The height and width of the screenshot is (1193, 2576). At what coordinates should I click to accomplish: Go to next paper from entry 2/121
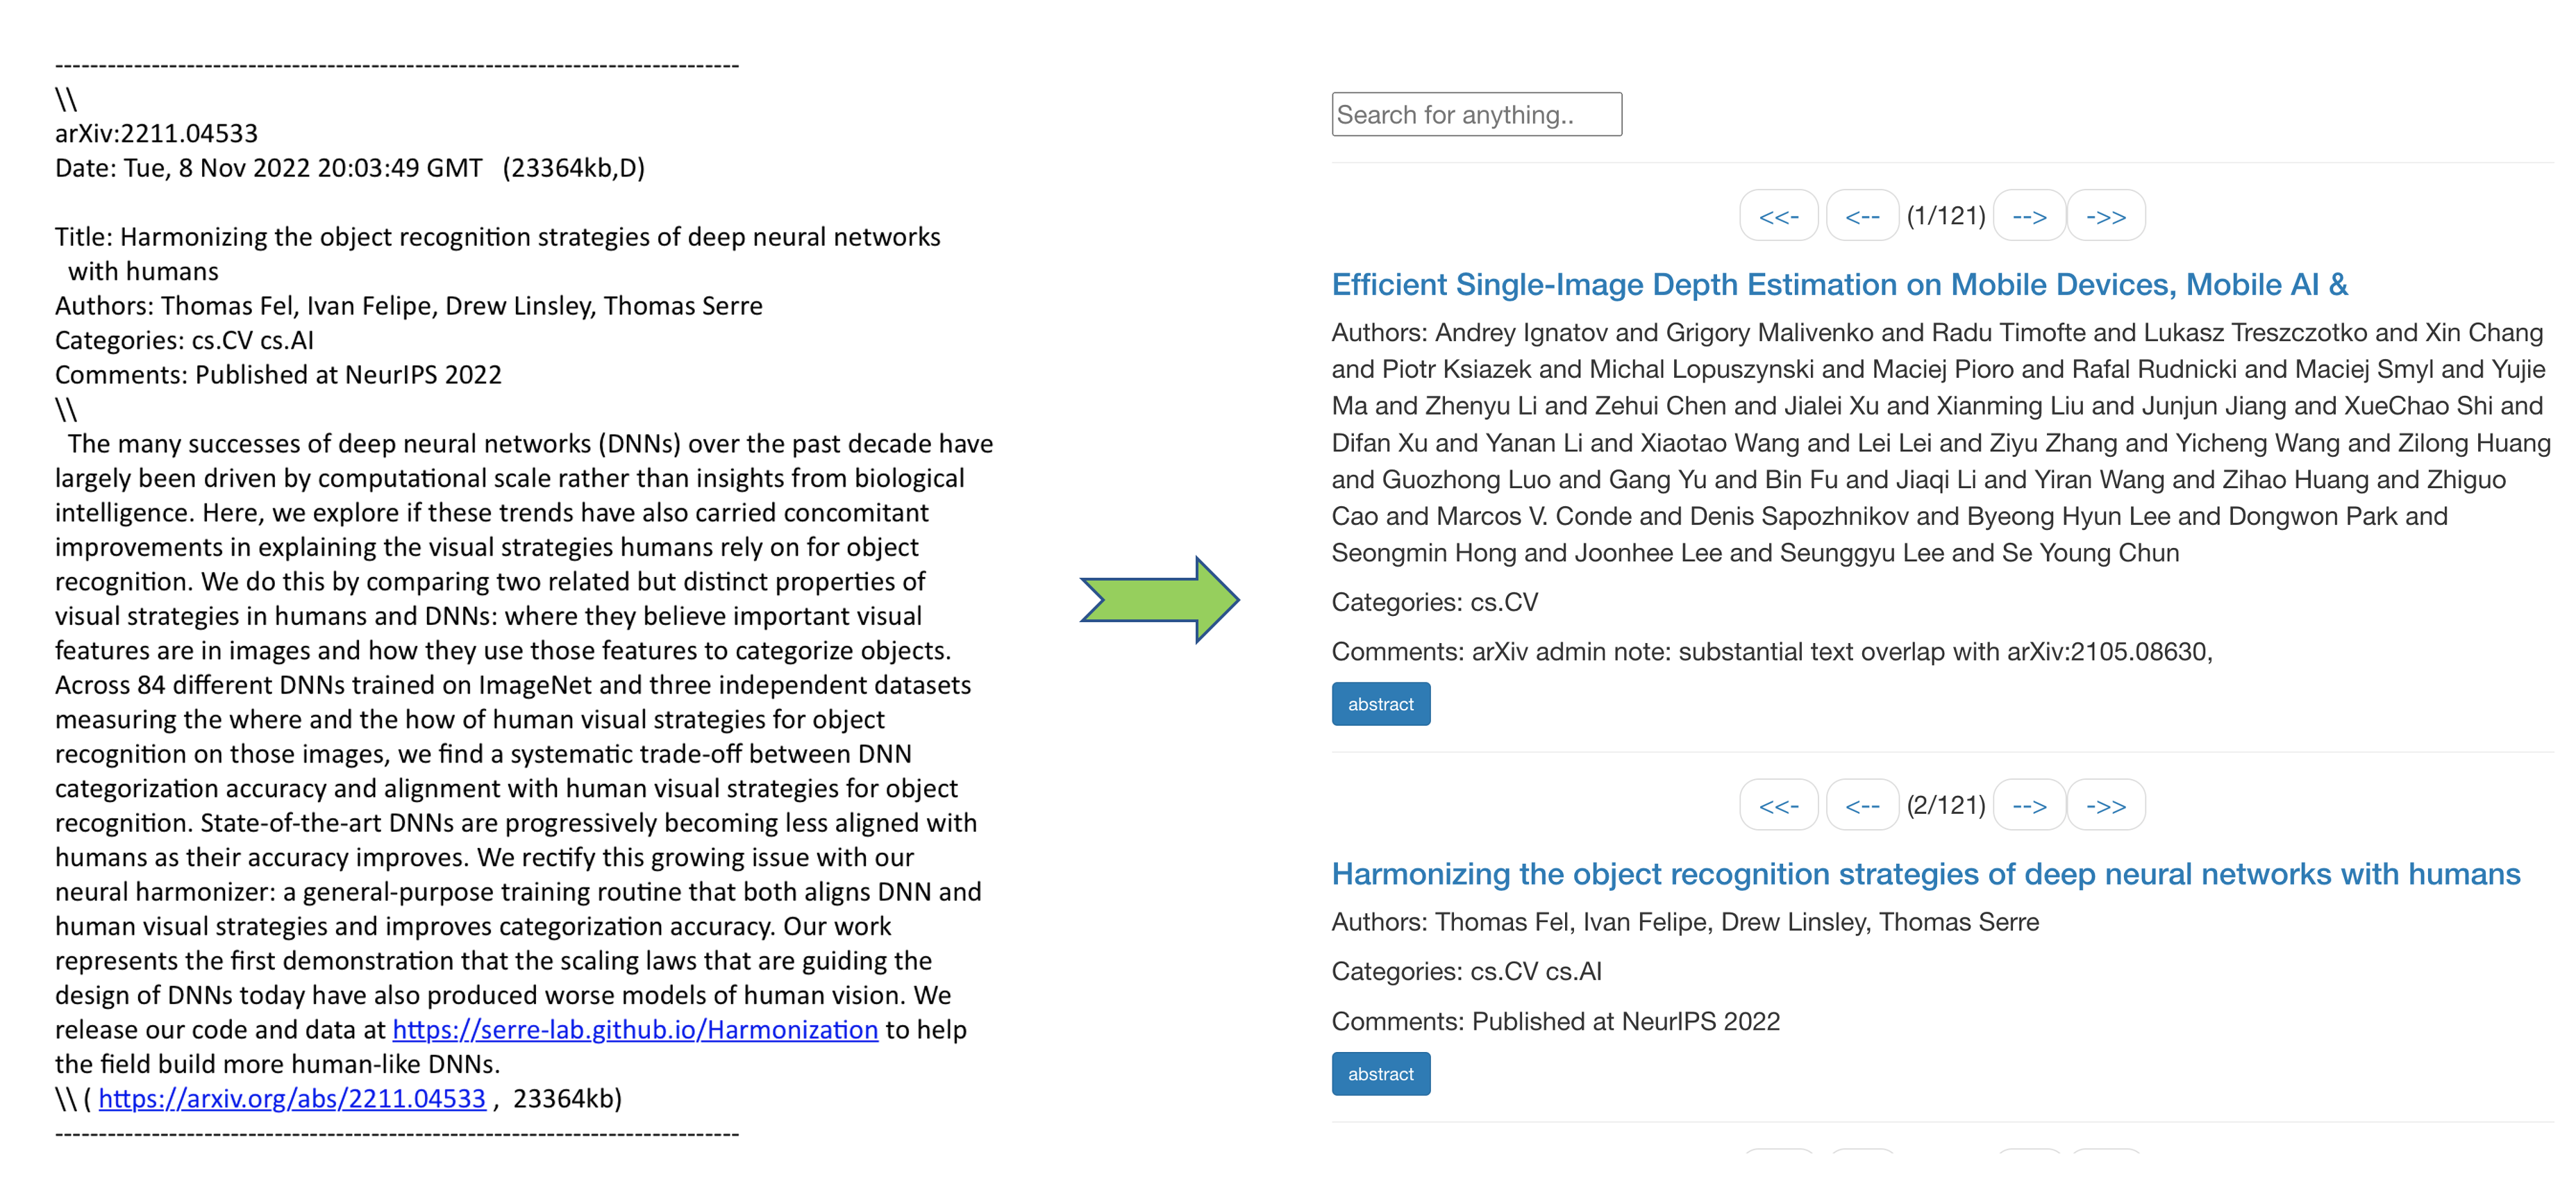(x=2029, y=805)
